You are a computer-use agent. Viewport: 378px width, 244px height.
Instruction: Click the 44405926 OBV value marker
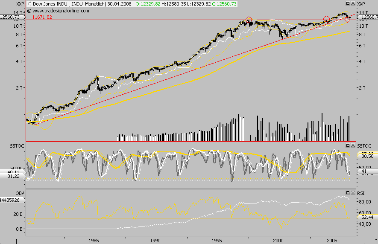click(x=12, y=200)
